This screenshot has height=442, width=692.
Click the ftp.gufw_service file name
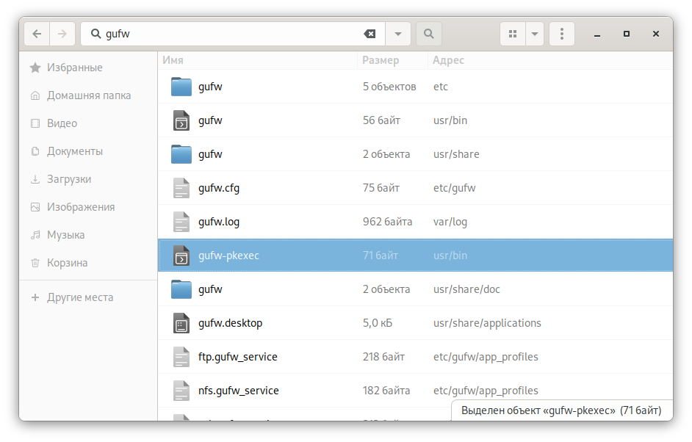click(x=238, y=357)
